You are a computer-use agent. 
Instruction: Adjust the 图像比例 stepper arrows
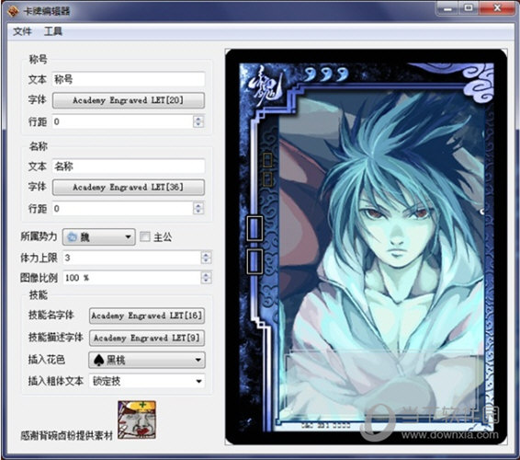click(206, 278)
